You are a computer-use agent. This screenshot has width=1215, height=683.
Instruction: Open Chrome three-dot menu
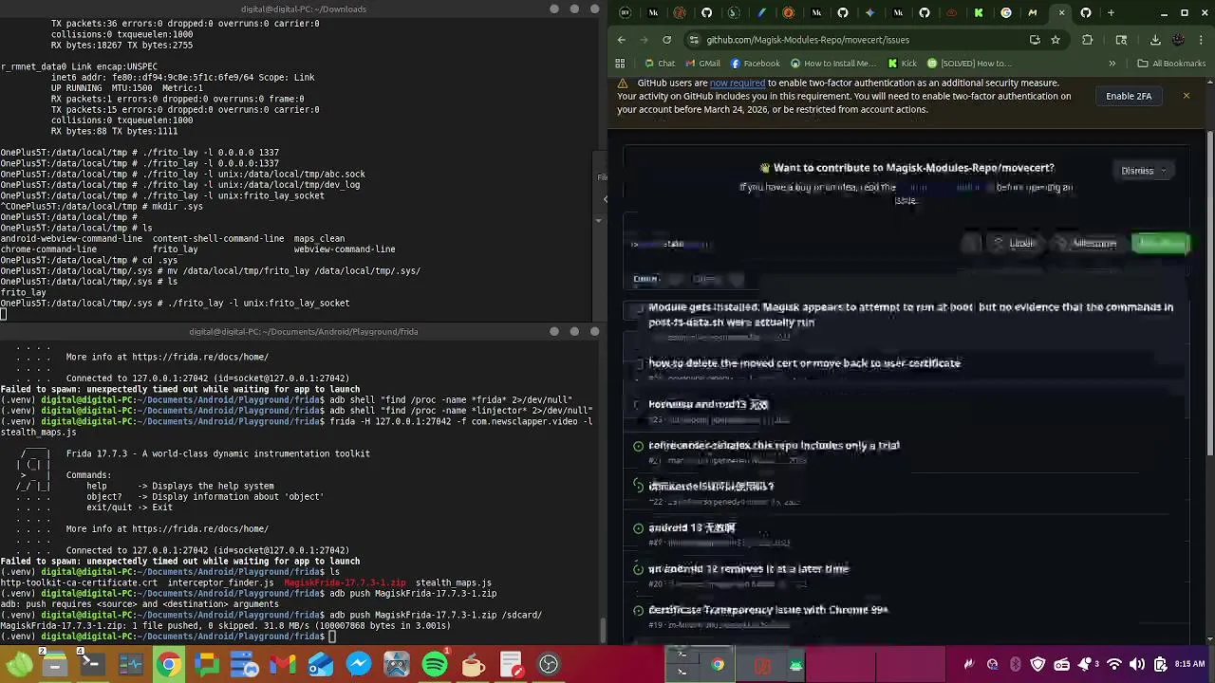[x=1201, y=40]
